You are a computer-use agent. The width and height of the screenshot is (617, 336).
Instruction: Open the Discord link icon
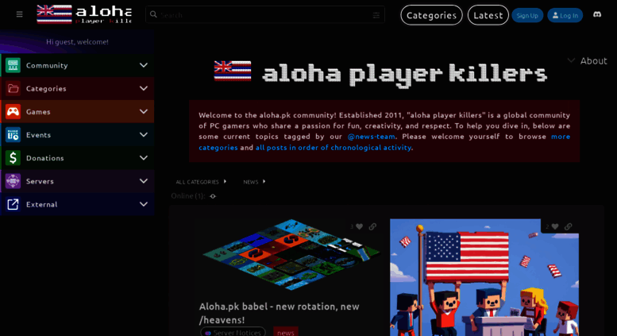pos(597,14)
